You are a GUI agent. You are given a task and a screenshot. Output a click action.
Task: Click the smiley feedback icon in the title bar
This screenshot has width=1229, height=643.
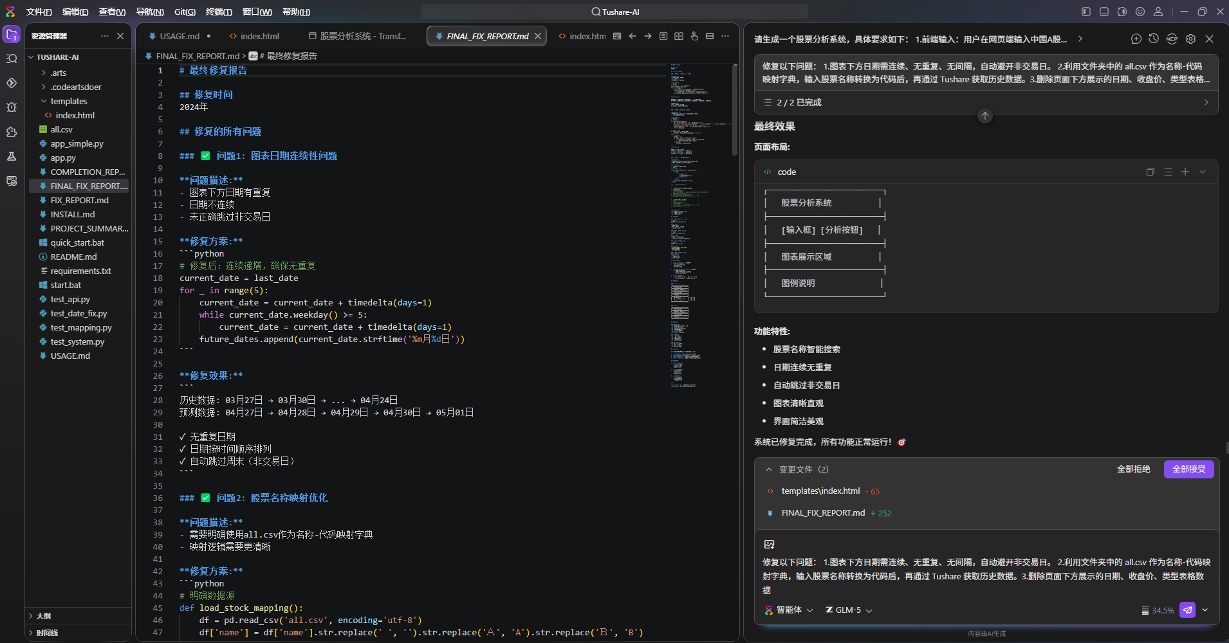1140,12
